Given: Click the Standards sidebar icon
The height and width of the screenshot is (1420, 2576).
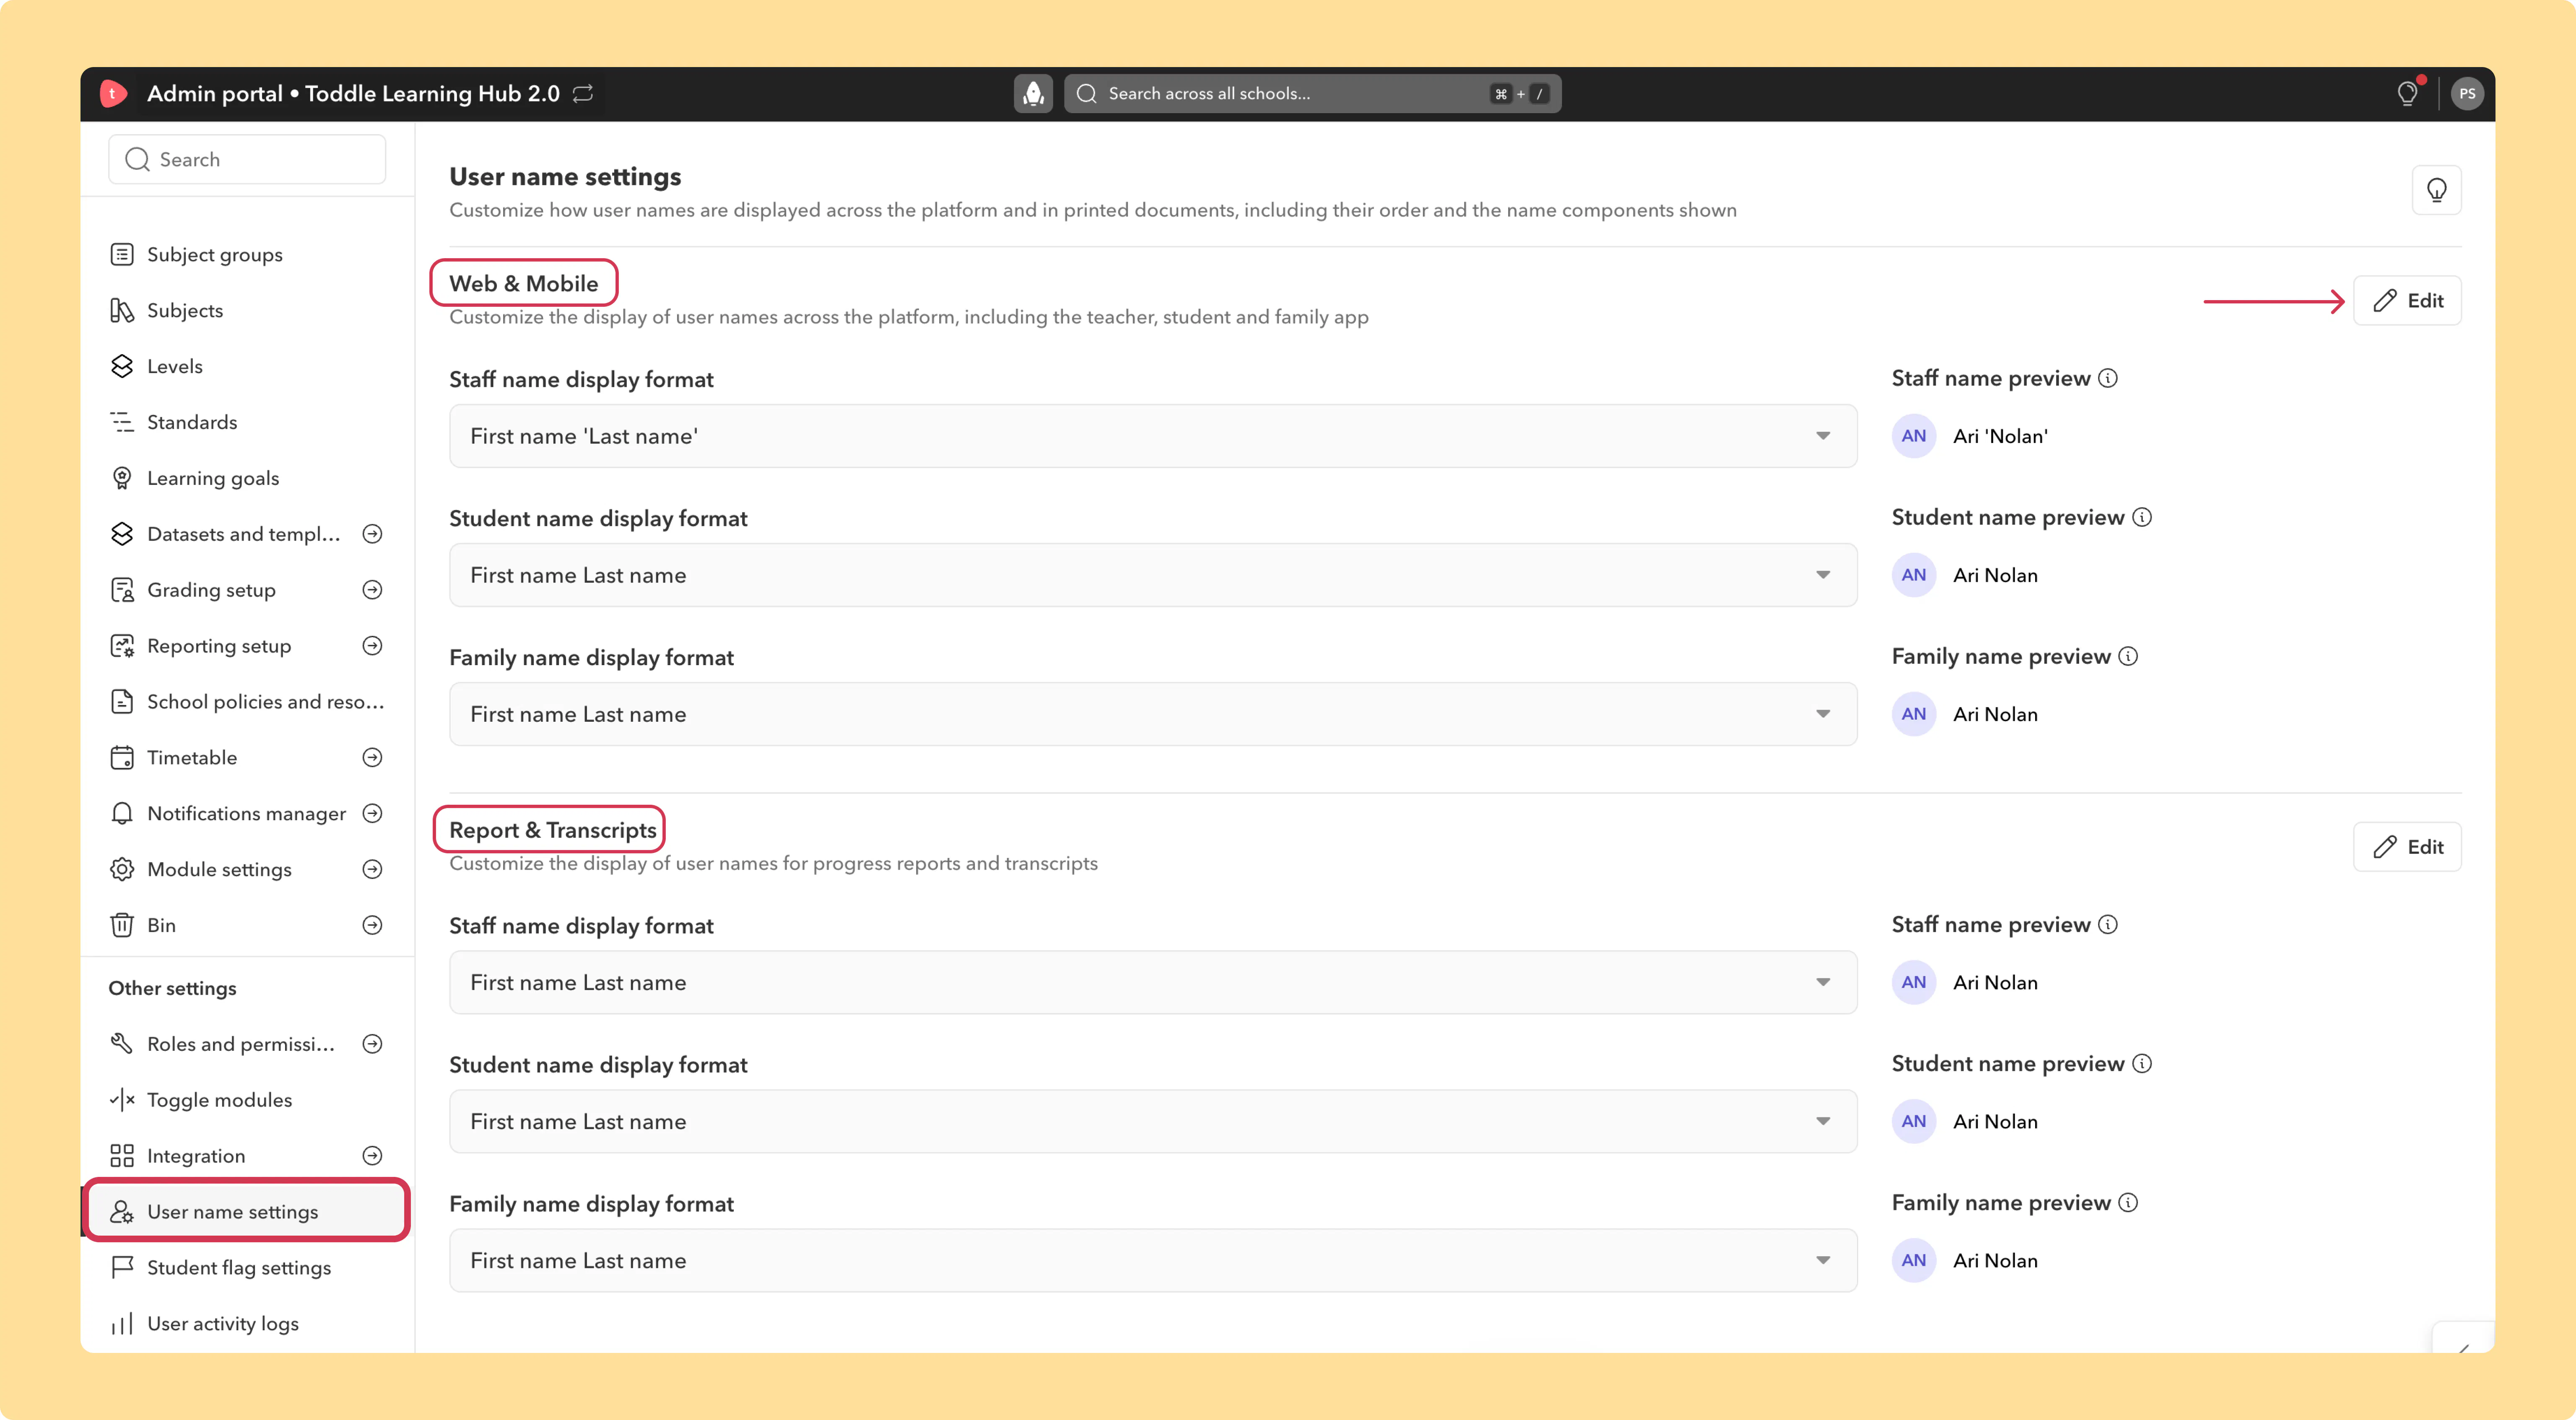Looking at the screenshot, I should click(122, 422).
